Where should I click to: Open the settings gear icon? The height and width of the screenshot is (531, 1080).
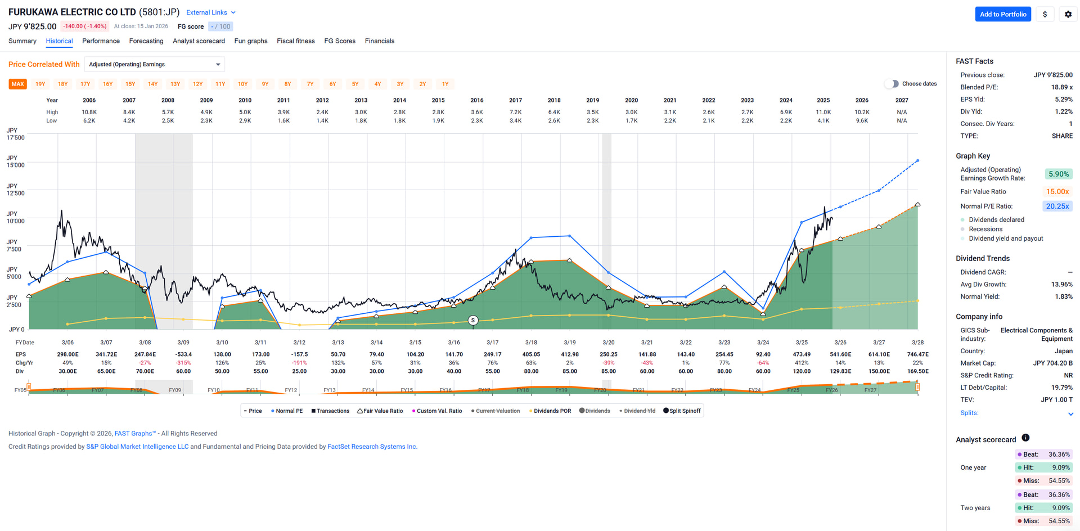[1068, 15]
